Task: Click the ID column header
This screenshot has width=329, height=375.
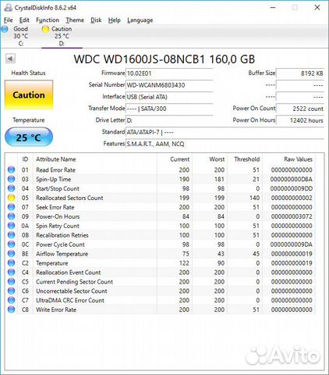Action: click(x=25, y=159)
